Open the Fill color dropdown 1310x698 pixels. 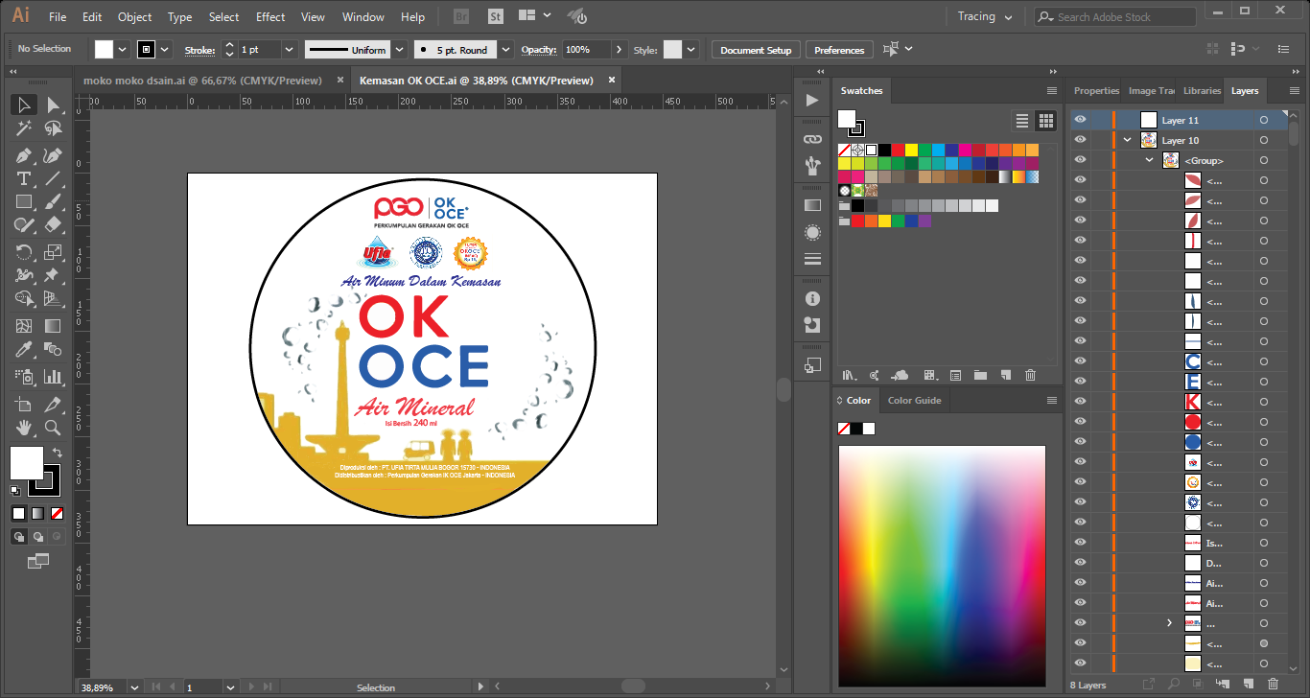click(123, 49)
